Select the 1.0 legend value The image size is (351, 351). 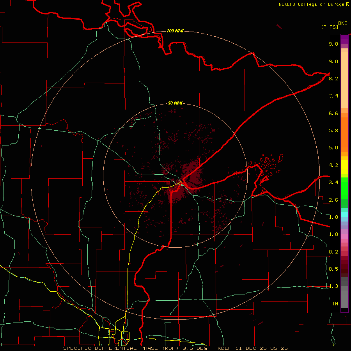pos(333,234)
